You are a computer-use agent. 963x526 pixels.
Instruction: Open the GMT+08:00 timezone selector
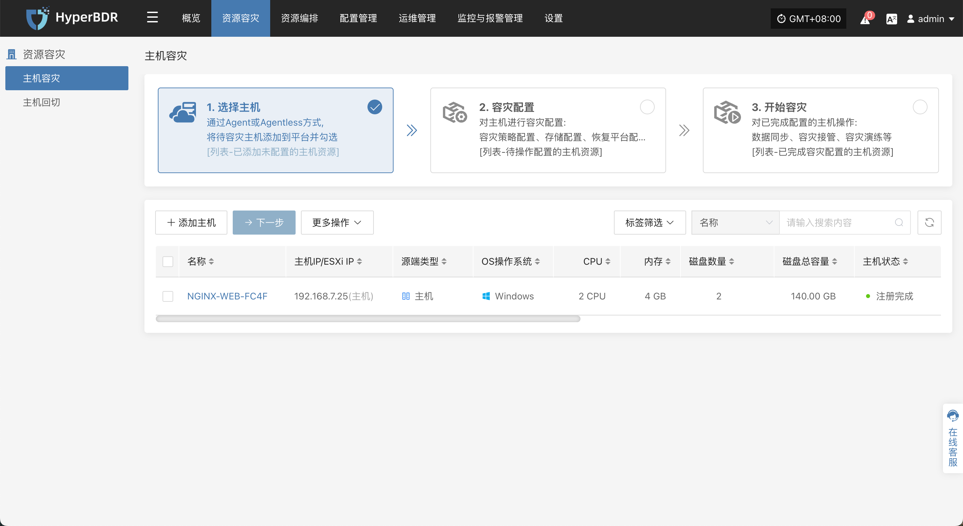coord(808,19)
